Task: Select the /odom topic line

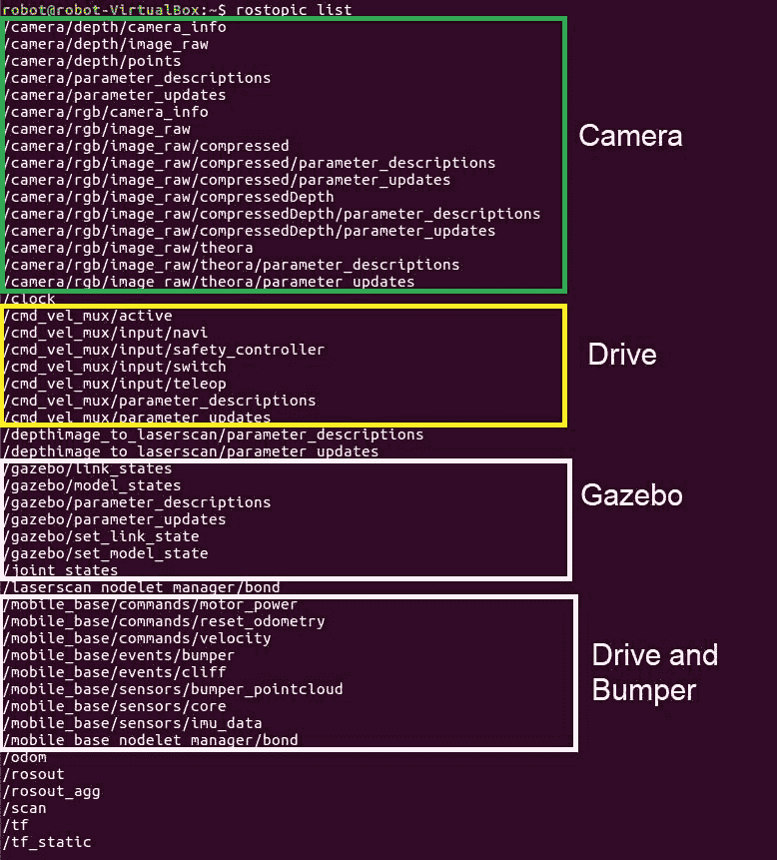Action: pyautogui.click(x=25, y=757)
